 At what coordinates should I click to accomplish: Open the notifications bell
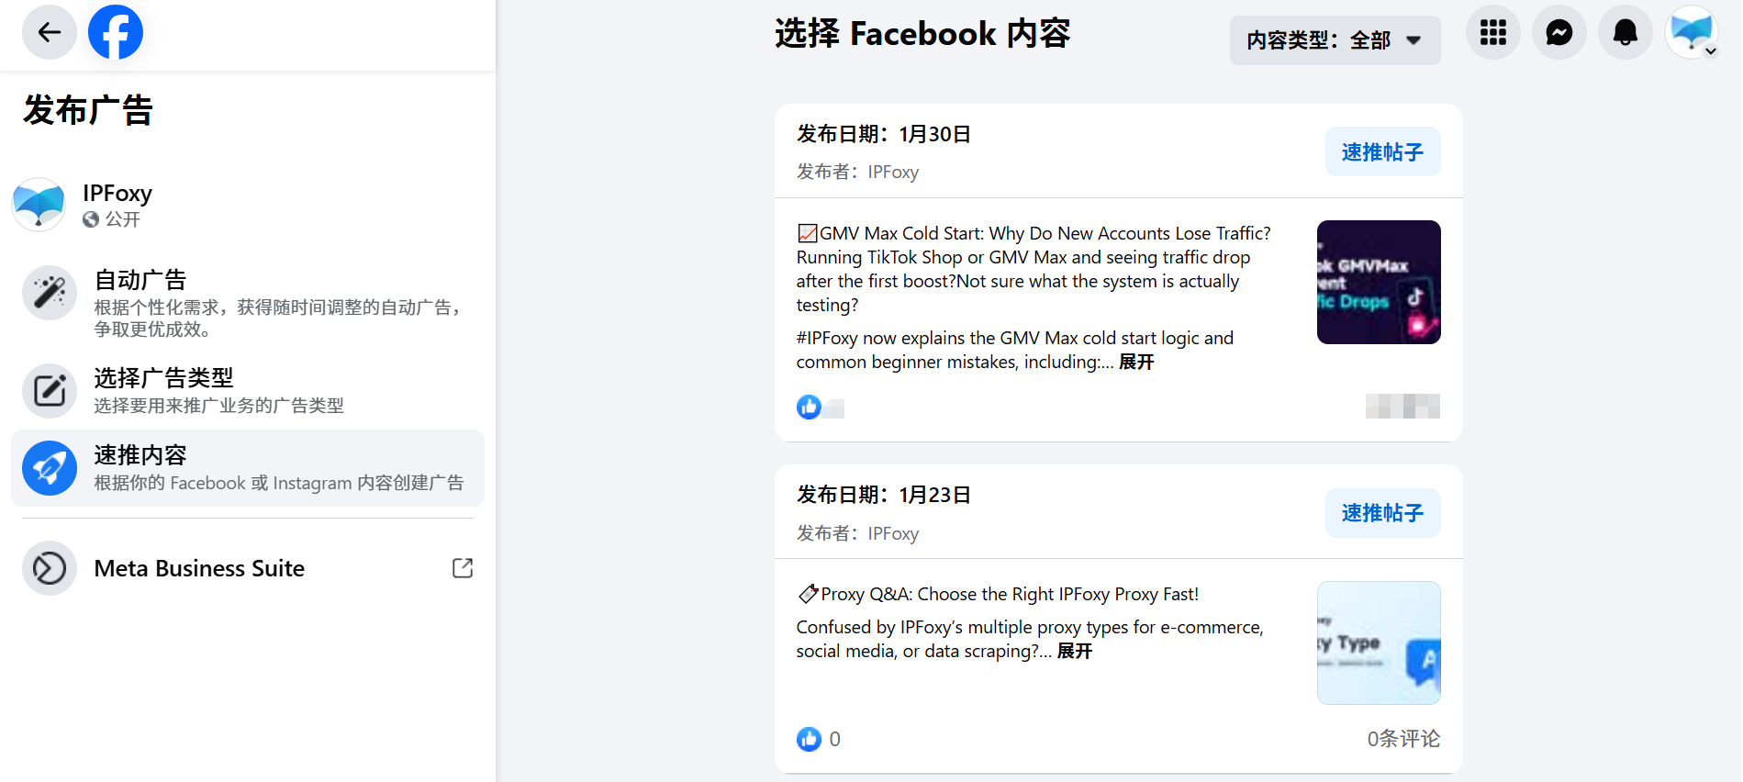pos(1625,33)
